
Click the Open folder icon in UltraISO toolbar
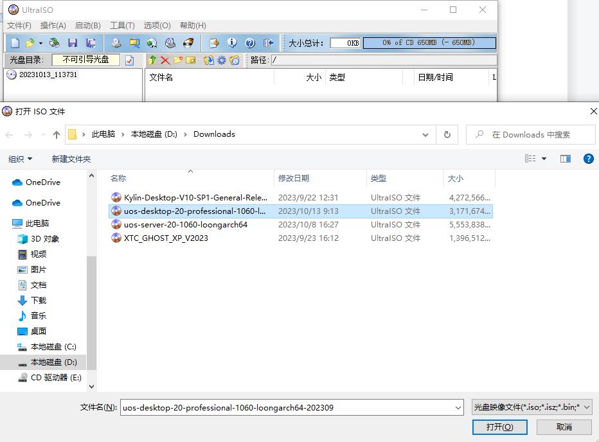point(30,43)
